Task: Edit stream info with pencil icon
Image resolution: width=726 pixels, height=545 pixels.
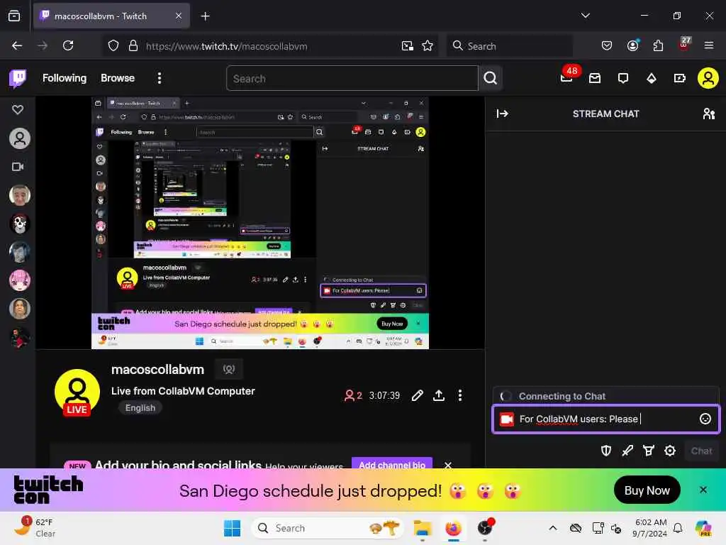Action: (x=417, y=395)
